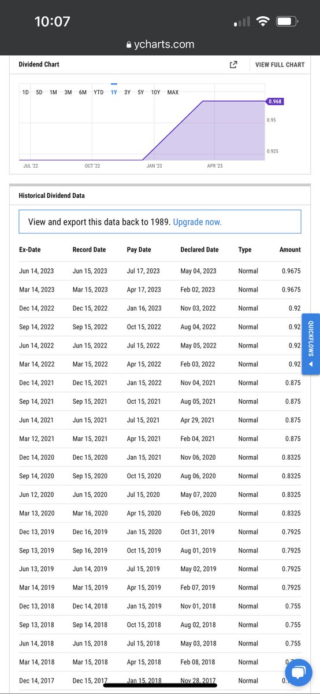320x694 pixels.
Task: Open the Quickflows side panel
Action: tap(311, 344)
